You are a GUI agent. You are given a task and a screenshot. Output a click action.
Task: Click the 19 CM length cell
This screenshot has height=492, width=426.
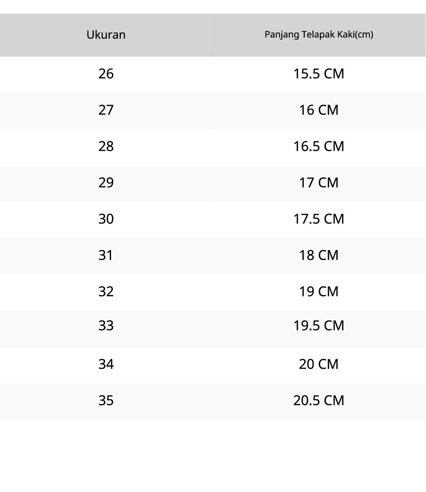pos(319,292)
